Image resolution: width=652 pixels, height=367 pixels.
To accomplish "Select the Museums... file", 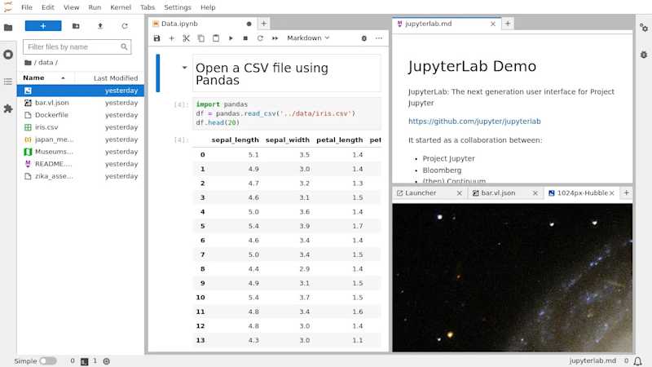I will pyautogui.click(x=81, y=152).
